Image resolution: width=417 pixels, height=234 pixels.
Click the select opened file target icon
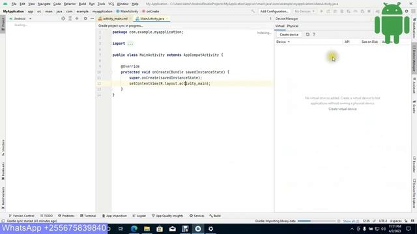click(63, 19)
